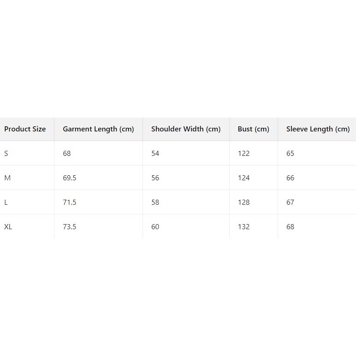
Task: Click the Bust (cm) column header
Action: point(253,129)
